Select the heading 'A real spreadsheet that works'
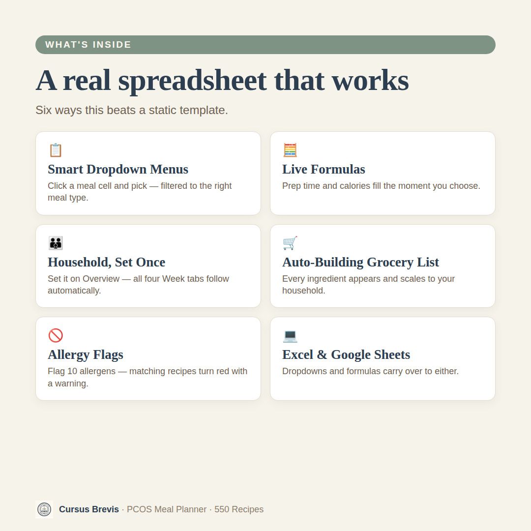 point(222,81)
